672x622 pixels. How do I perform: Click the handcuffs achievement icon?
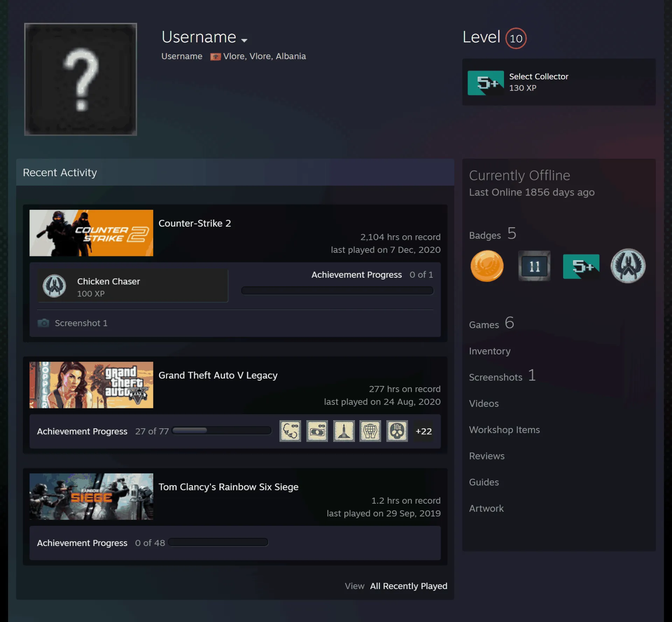click(290, 431)
